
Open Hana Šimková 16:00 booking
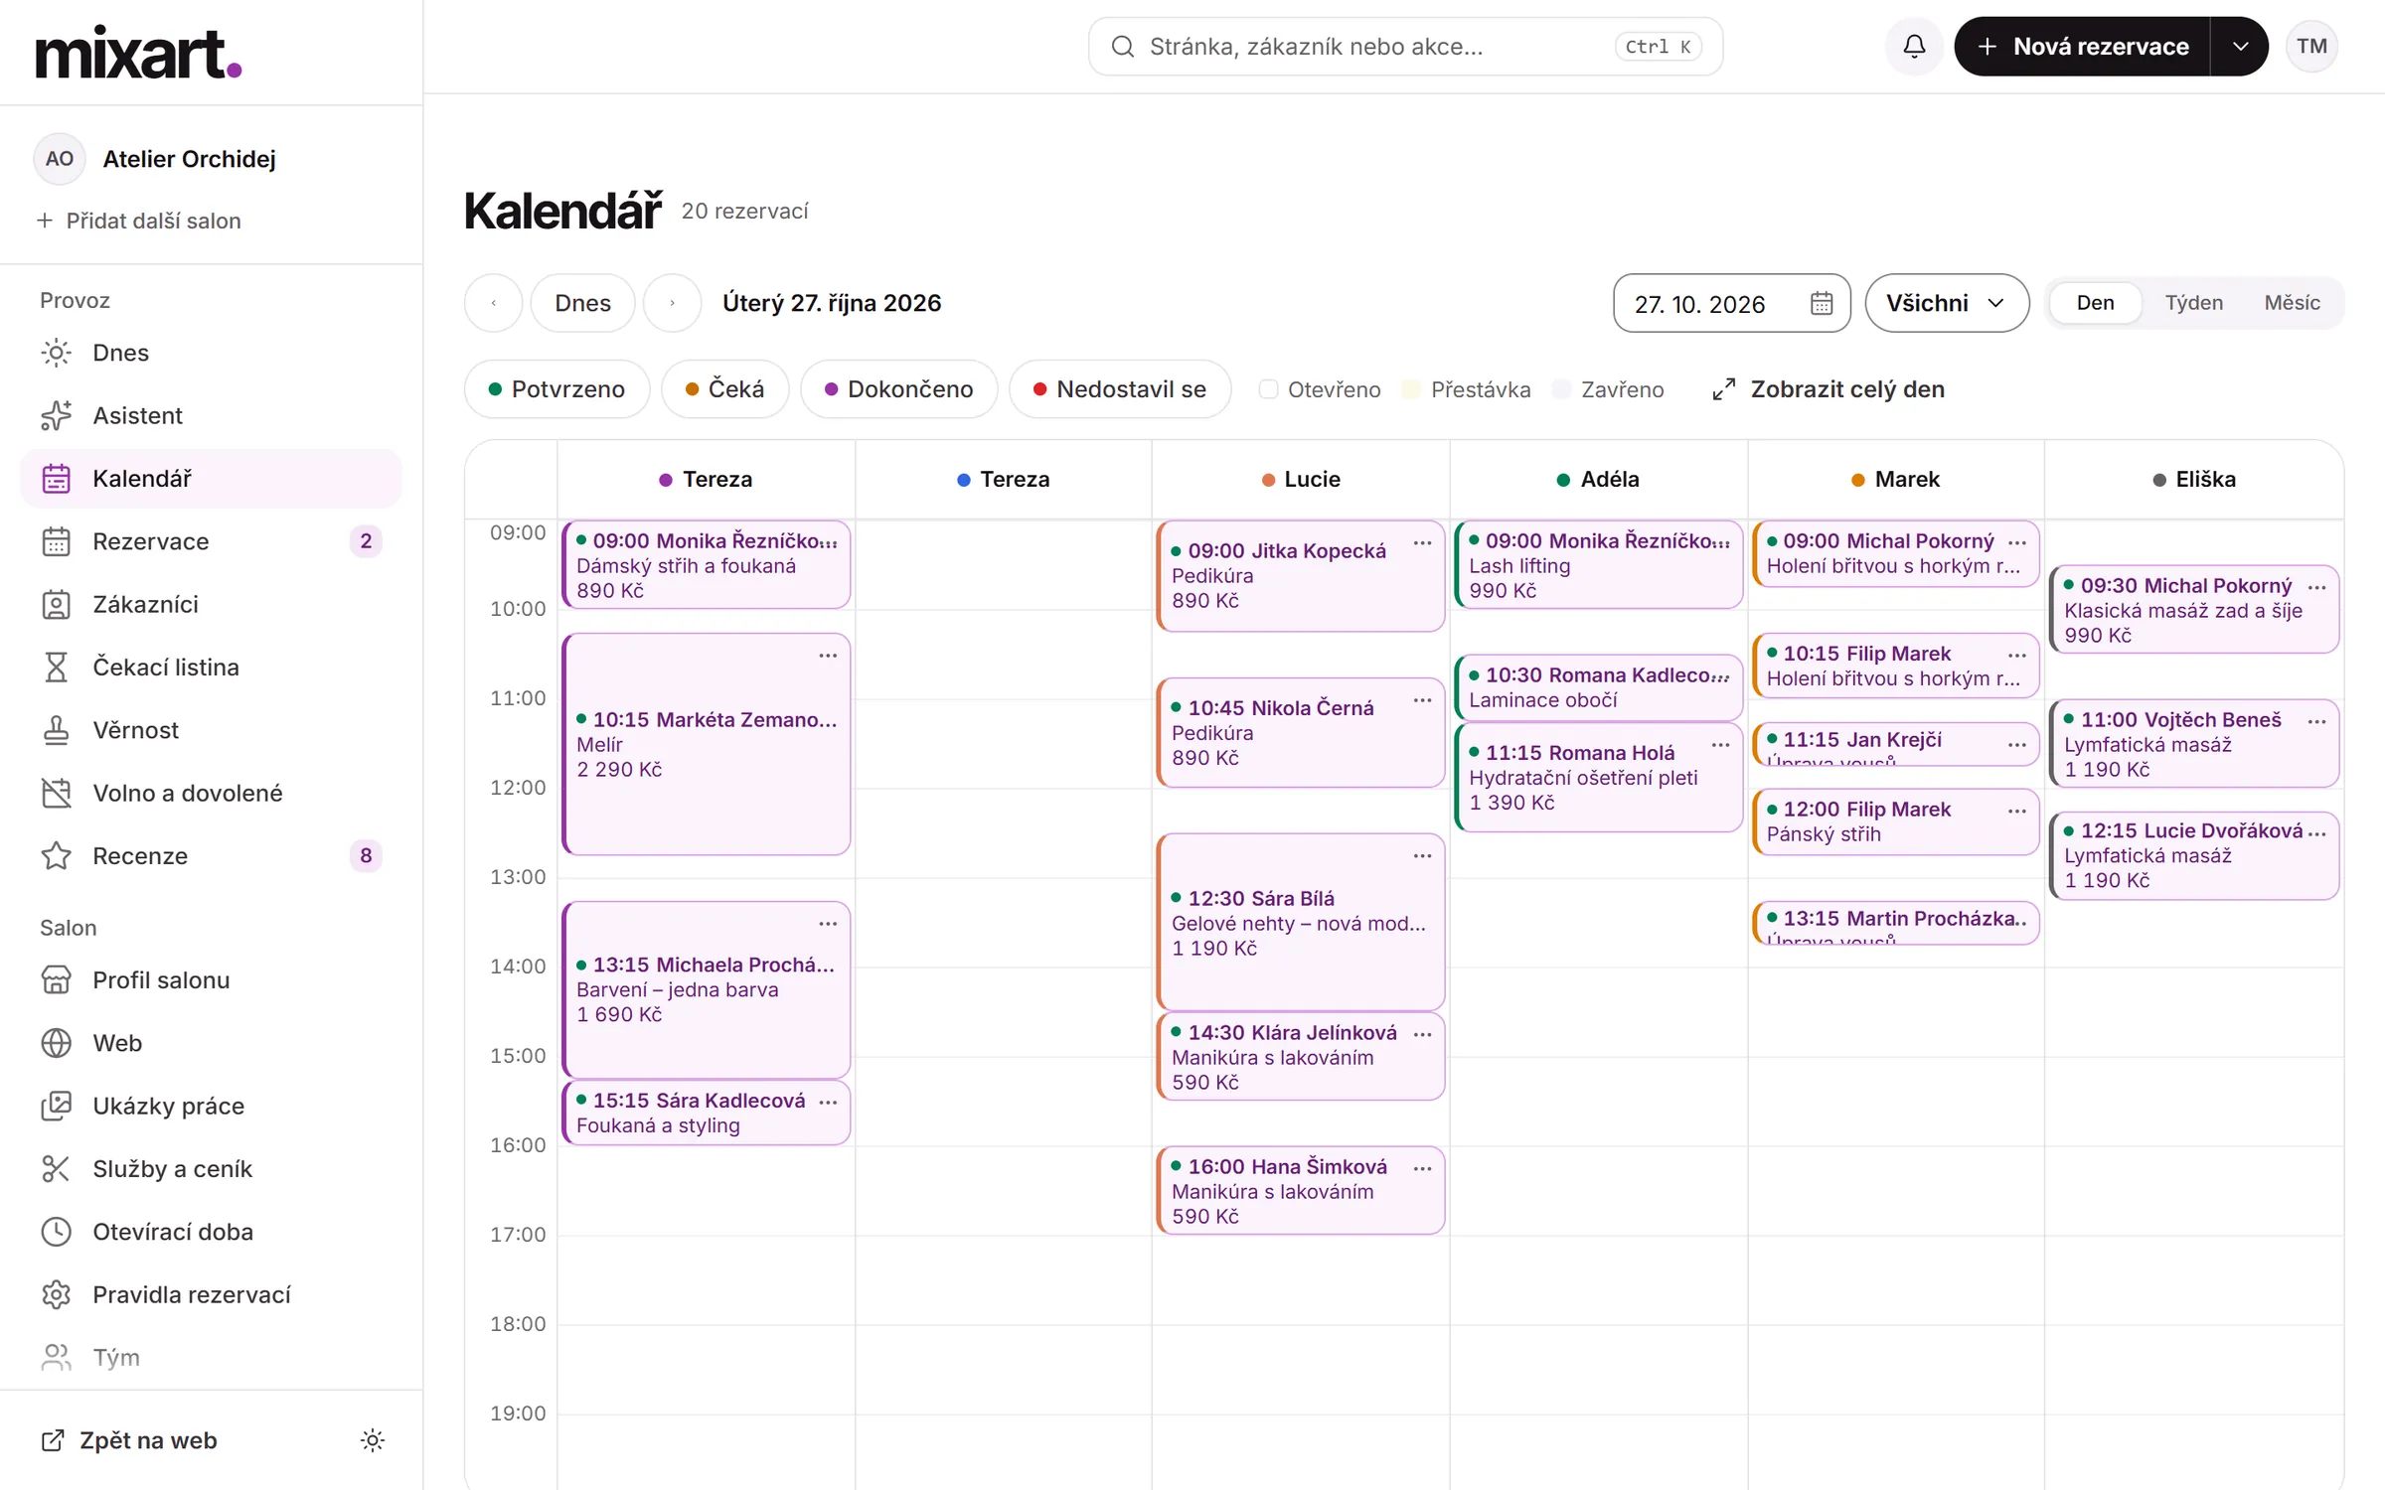1301,1190
